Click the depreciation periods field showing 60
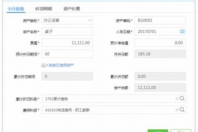This screenshot has width=198, height=132. click(67, 54)
